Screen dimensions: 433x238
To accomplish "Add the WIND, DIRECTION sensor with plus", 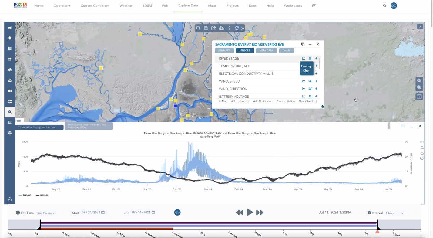I will tap(316, 89).
